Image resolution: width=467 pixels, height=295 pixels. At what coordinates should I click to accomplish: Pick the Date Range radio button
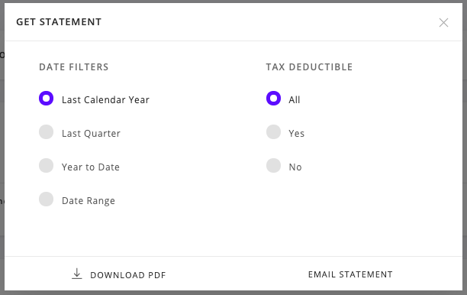click(46, 199)
